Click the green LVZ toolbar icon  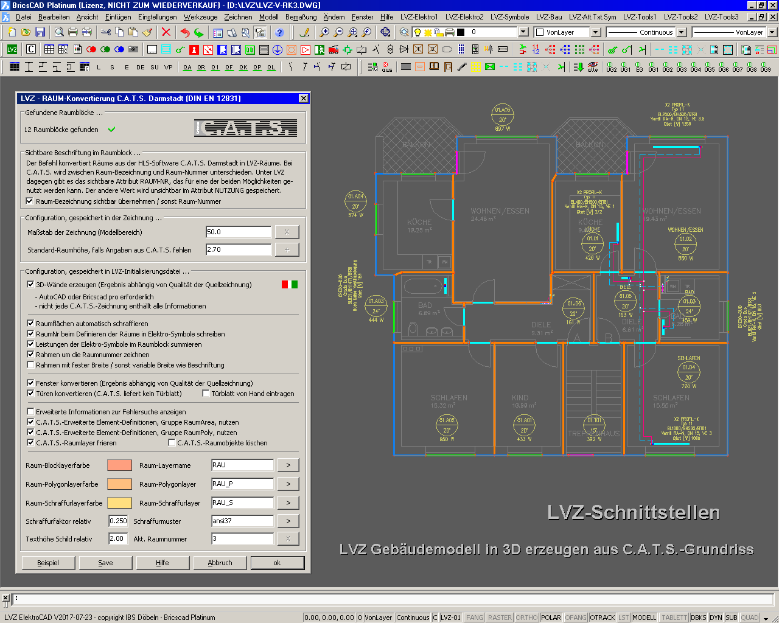[12, 49]
